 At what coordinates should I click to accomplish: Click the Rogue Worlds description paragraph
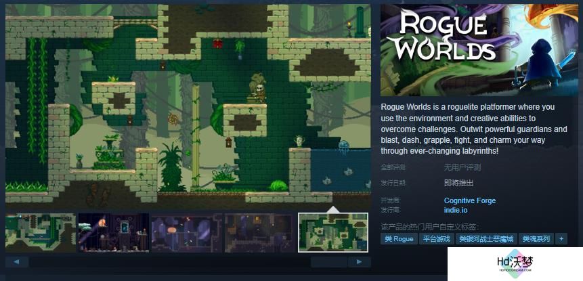coord(475,129)
